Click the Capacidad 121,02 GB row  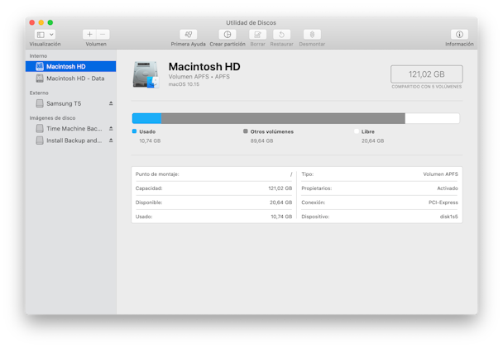(x=213, y=188)
